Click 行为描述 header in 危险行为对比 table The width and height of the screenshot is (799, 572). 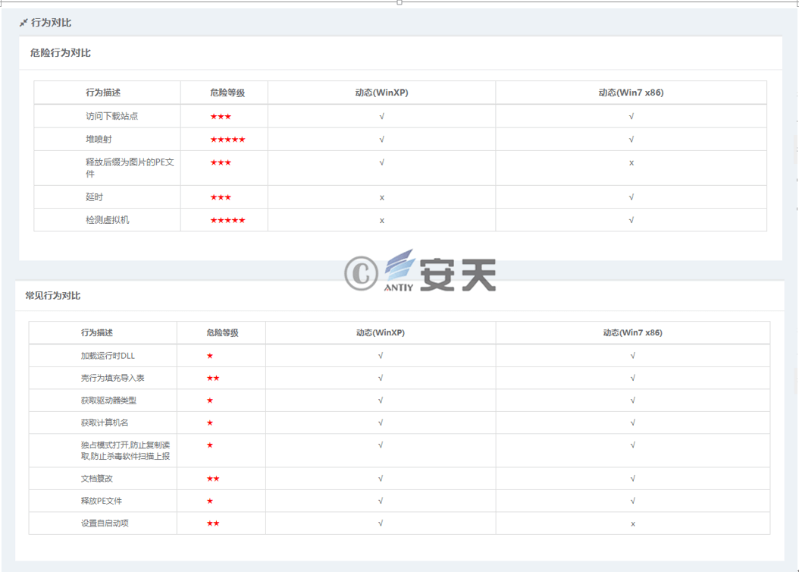(103, 93)
